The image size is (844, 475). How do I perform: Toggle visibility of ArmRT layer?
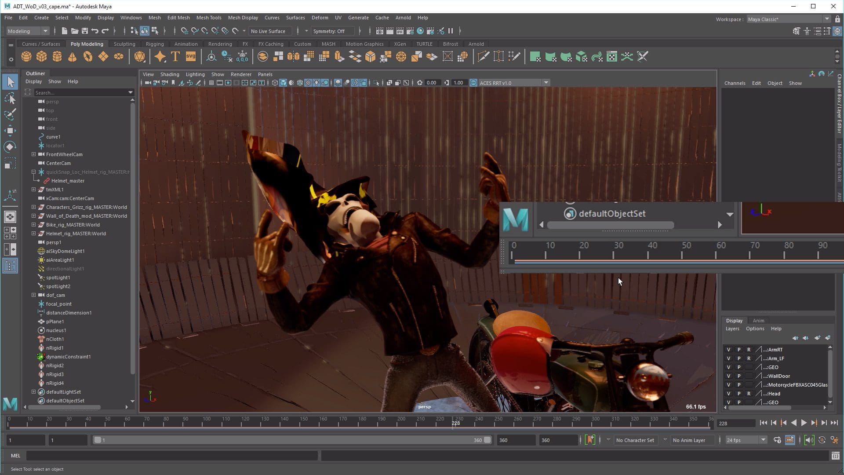728,350
